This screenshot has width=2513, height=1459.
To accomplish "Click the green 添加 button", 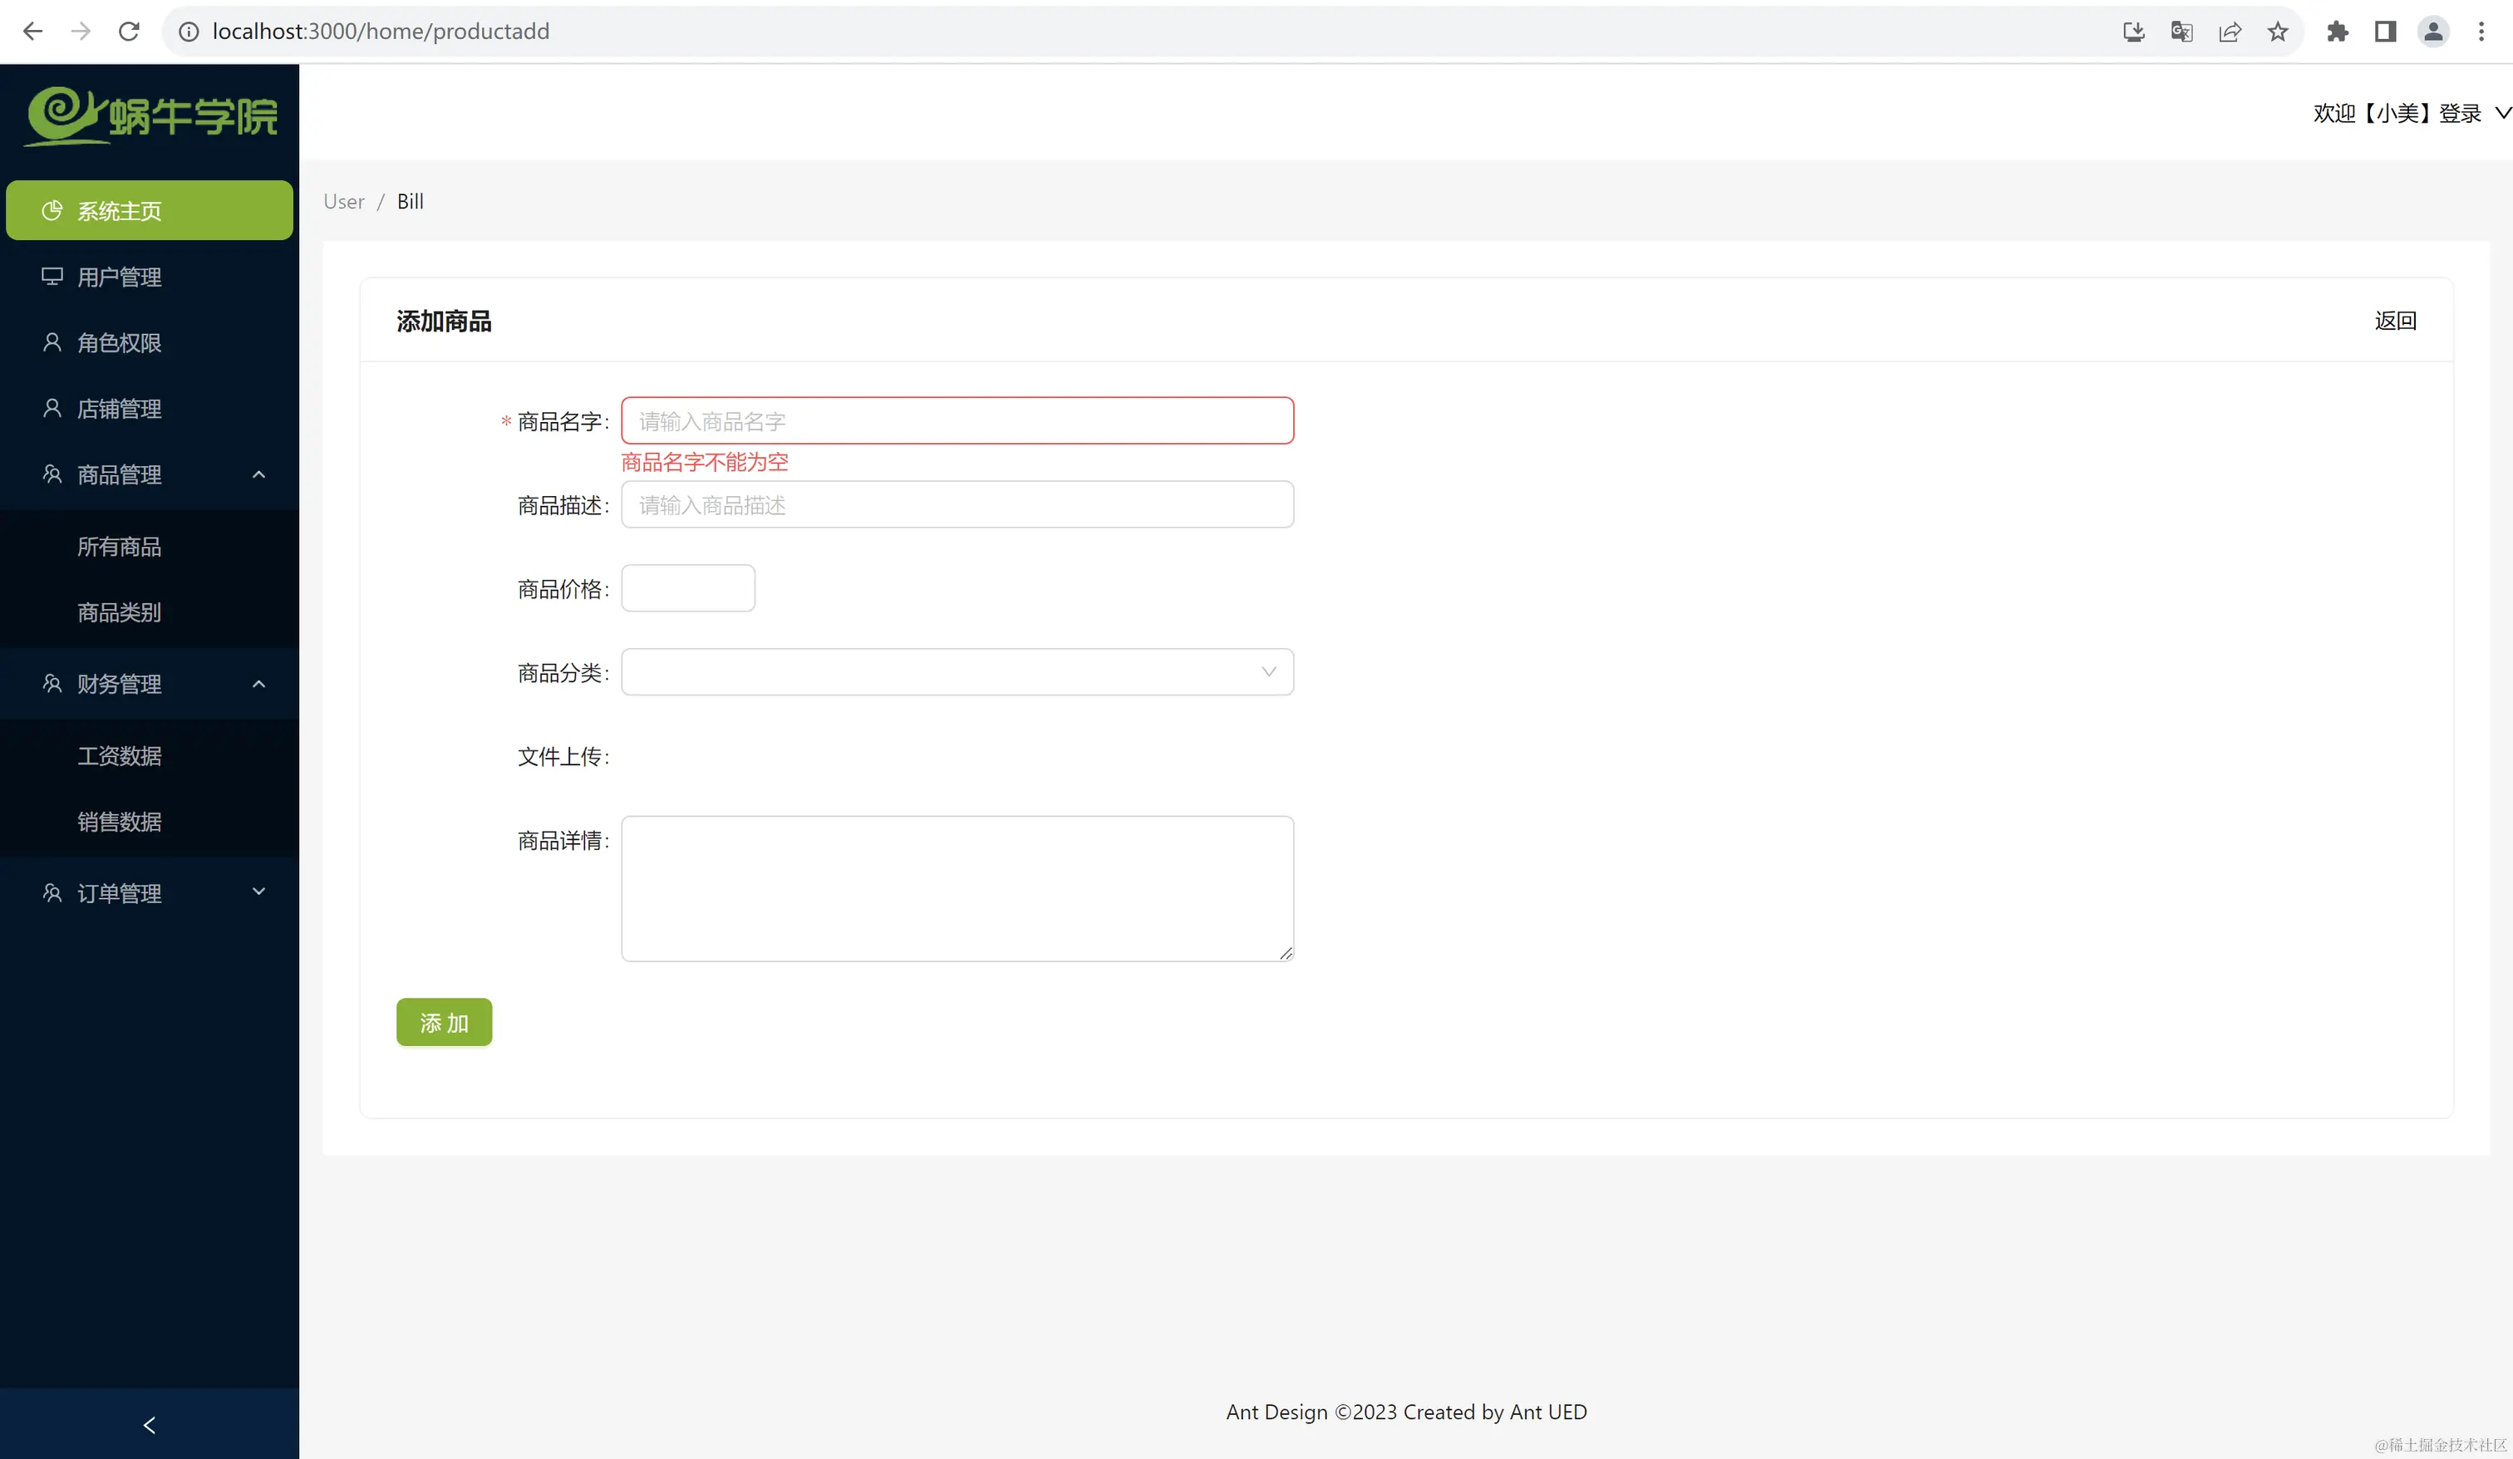I will point(444,1023).
